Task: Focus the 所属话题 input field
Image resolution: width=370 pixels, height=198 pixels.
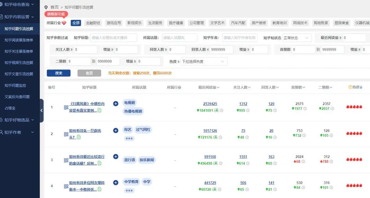Action: [180, 38]
